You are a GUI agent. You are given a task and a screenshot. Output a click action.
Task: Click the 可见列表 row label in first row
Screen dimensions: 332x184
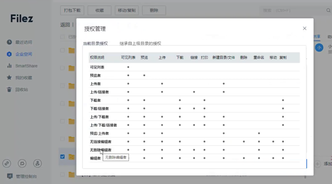click(x=97, y=67)
